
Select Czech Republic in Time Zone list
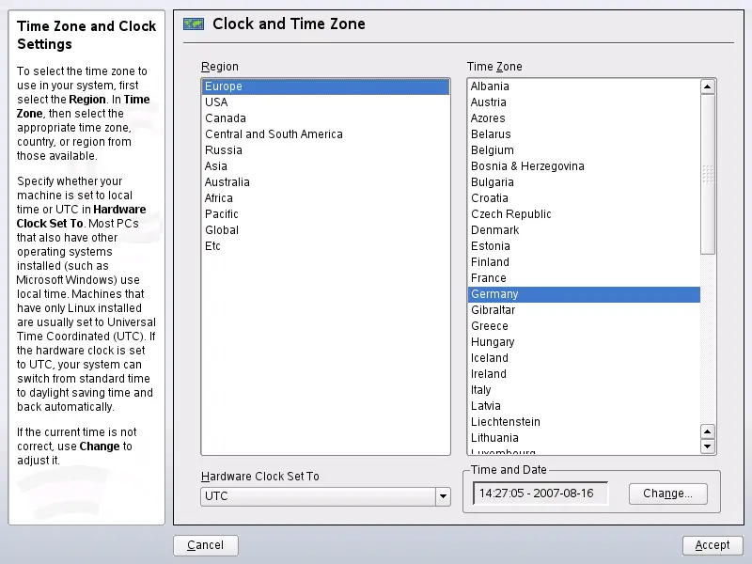click(x=511, y=214)
